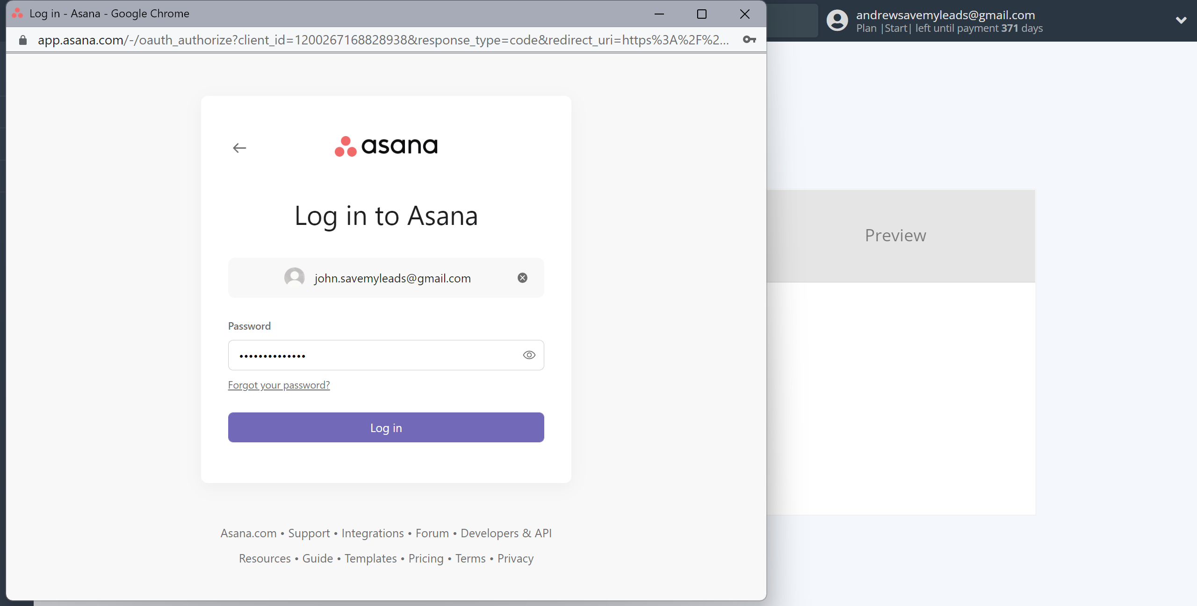The width and height of the screenshot is (1197, 606).
Task: Open Support footer link
Action: (x=309, y=534)
